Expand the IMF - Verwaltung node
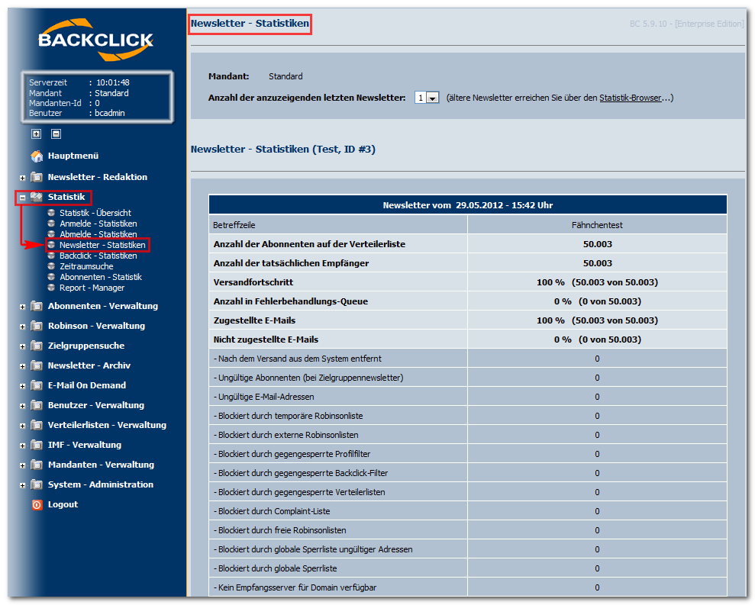Viewport: 755px width, 605px height. pyautogui.click(x=22, y=446)
